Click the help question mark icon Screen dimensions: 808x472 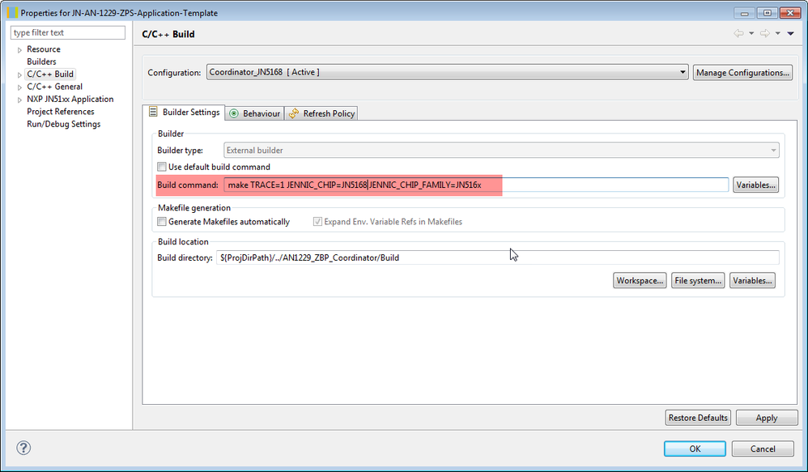[x=23, y=448]
